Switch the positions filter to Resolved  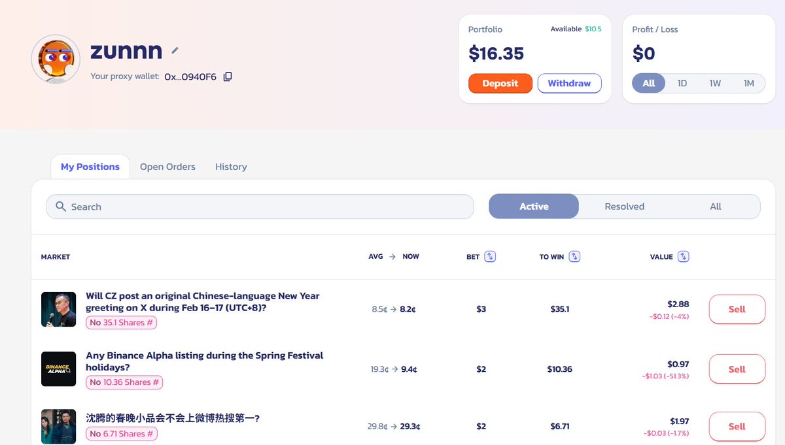click(x=624, y=206)
